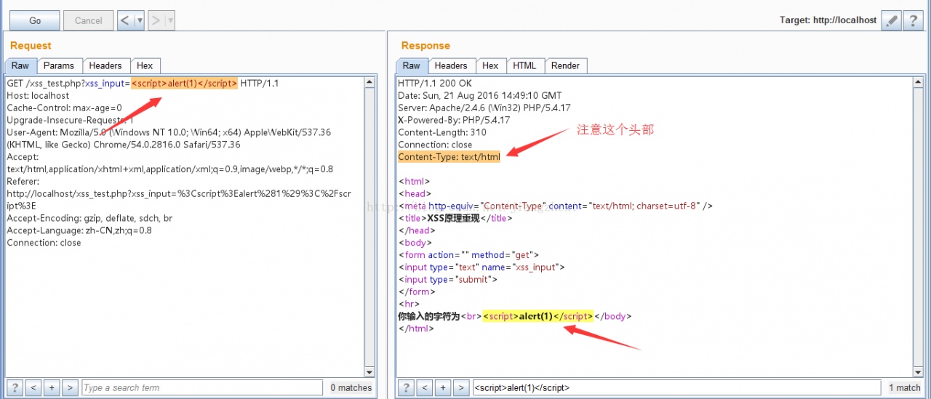Click the 'Content-Length: 310' header
Viewport: 931px width, 399px height.
[x=442, y=132]
